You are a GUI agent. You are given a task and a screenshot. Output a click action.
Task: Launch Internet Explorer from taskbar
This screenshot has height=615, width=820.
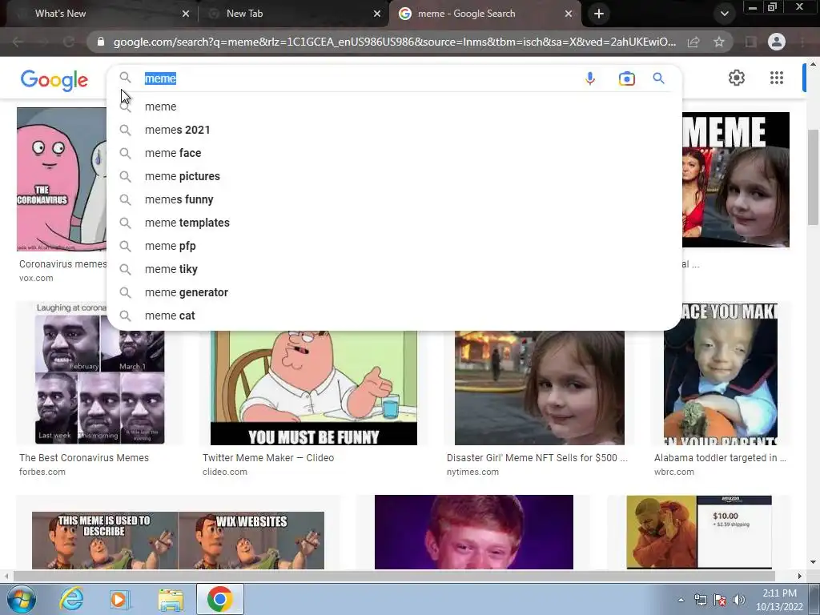(x=71, y=599)
